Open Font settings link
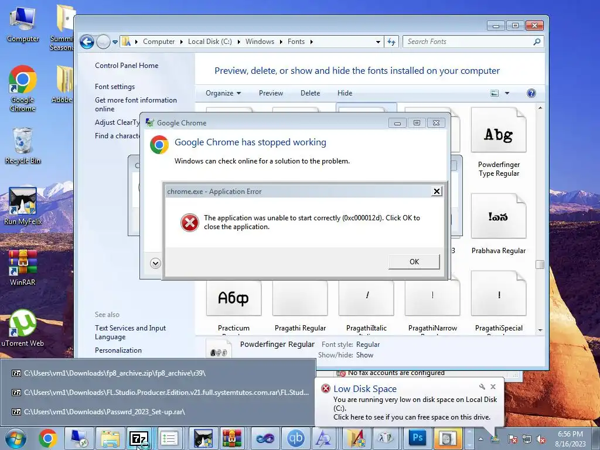The height and width of the screenshot is (450, 600). click(x=115, y=87)
